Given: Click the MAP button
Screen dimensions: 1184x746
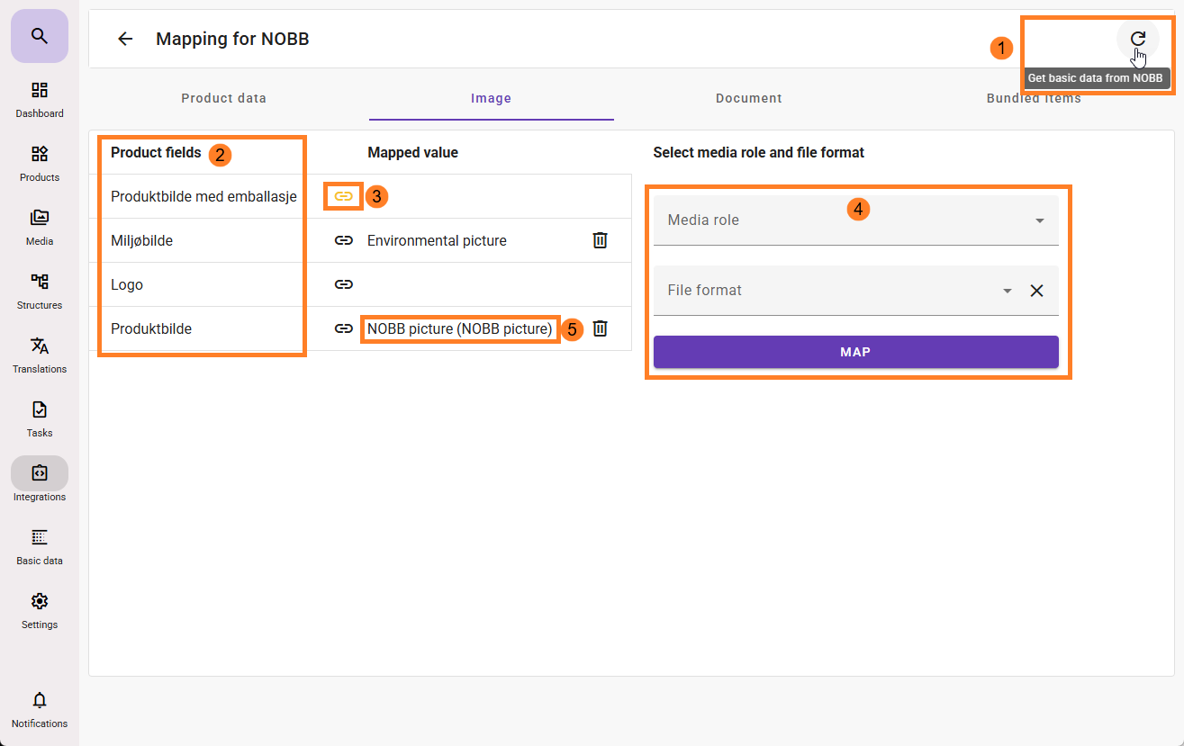Looking at the screenshot, I should click(x=855, y=352).
